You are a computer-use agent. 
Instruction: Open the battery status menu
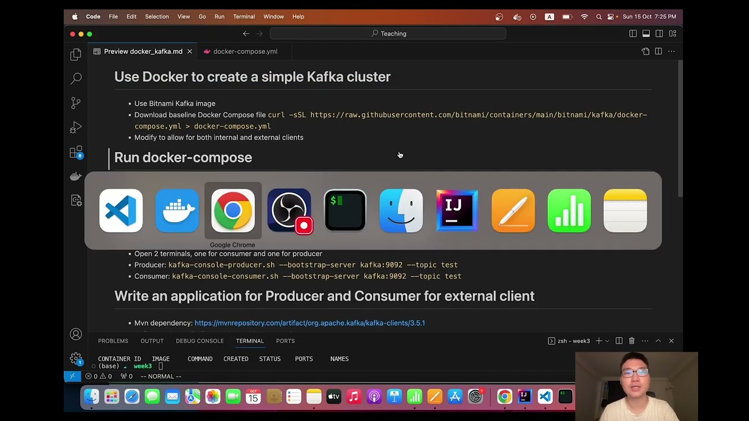tap(566, 17)
